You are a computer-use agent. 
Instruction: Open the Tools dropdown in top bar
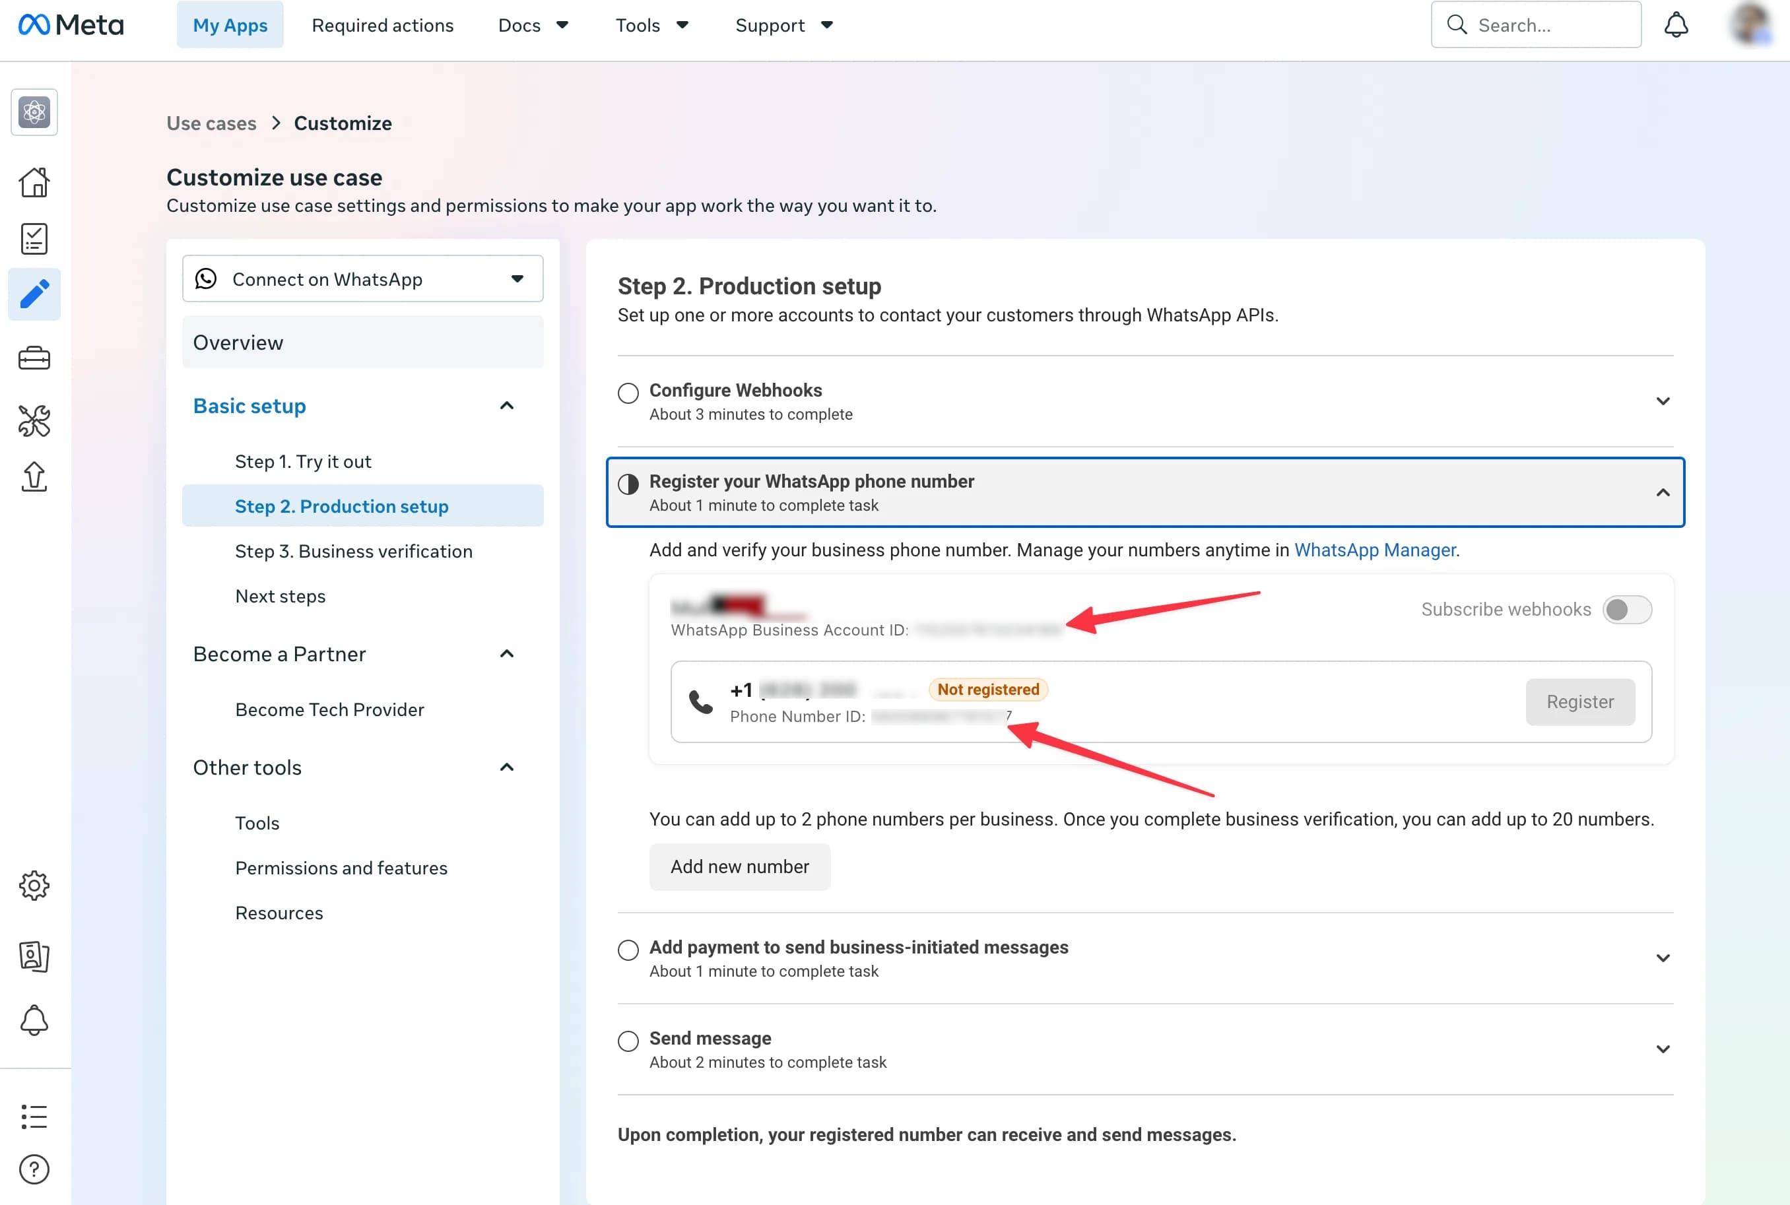pos(651,25)
